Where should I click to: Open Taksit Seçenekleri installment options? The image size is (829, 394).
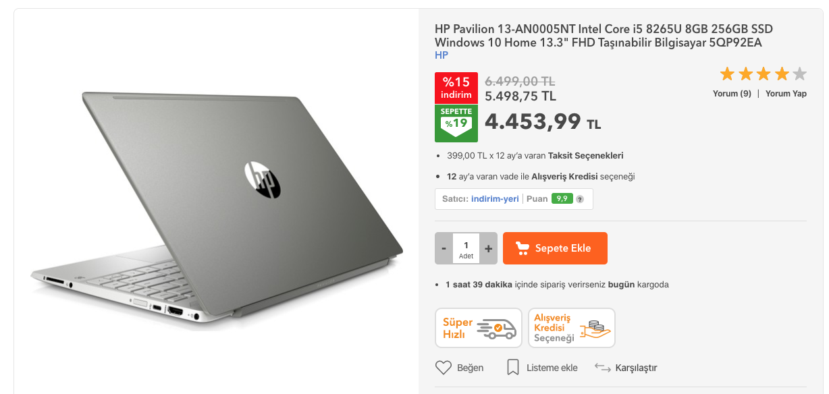click(x=586, y=155)
